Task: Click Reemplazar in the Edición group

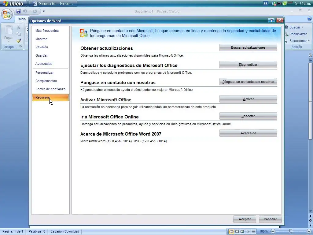Action: (x=296, y=34)
